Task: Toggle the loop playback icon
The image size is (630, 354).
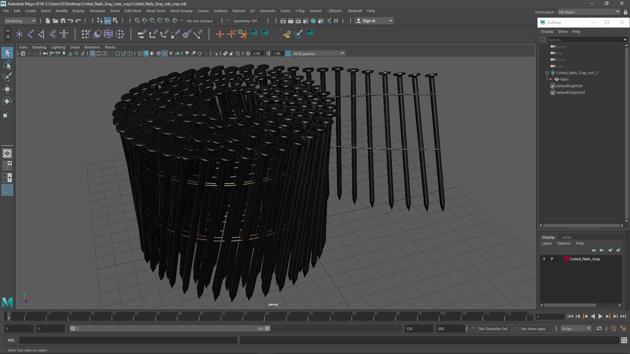Action: [599, 328]
